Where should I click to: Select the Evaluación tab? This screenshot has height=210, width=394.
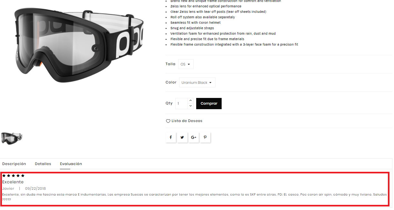[x=71, y=164]
